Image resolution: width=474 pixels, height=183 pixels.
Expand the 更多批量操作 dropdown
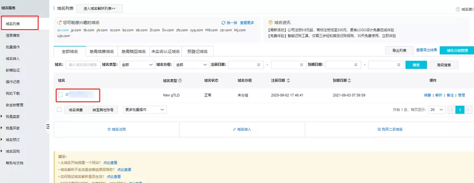click(x=145, y=110)
